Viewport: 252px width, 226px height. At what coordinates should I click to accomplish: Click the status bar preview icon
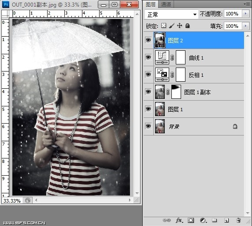[x=28, y=200]
